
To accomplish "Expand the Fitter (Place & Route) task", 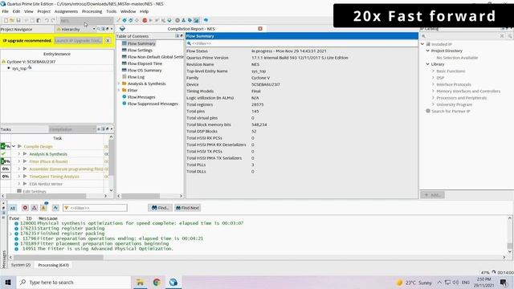I will point(18,161).
